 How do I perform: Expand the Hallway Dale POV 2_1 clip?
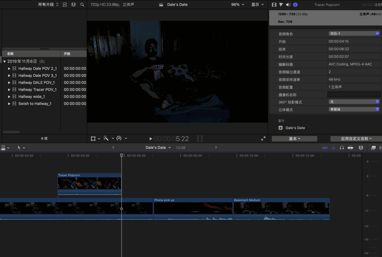pos(9,68)
